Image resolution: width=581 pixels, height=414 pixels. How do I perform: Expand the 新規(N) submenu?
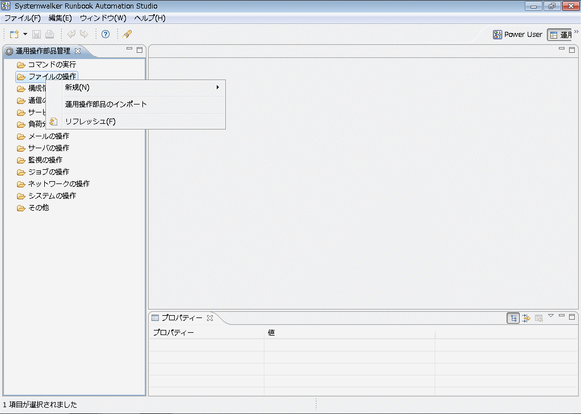[x=136, y=87]
